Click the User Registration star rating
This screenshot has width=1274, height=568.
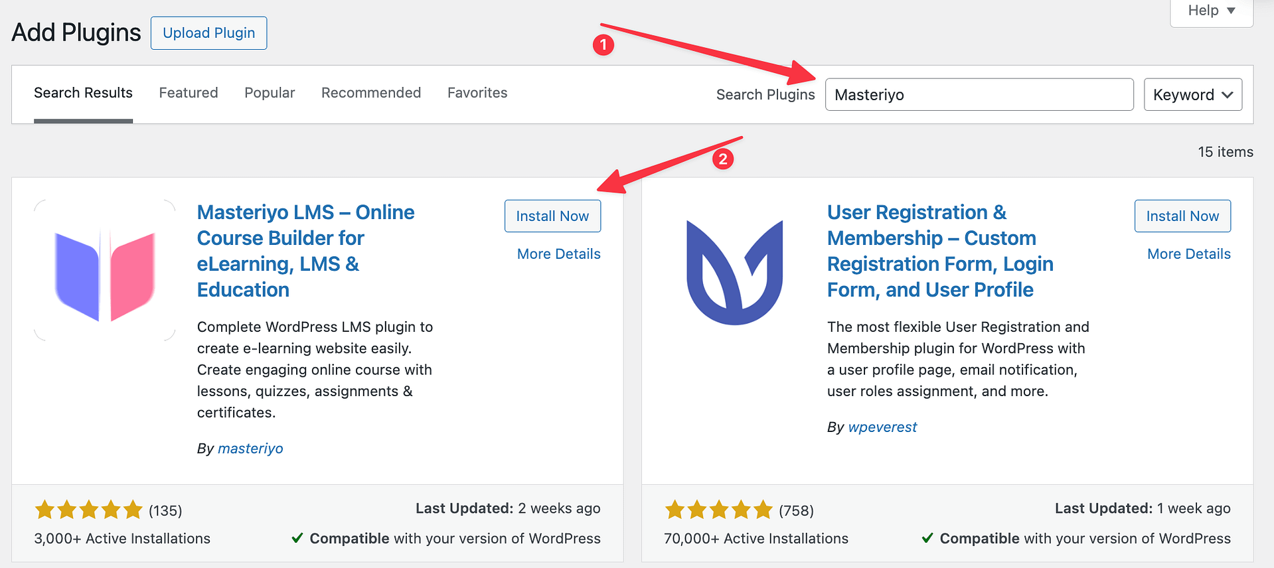[x=718, y=510]
